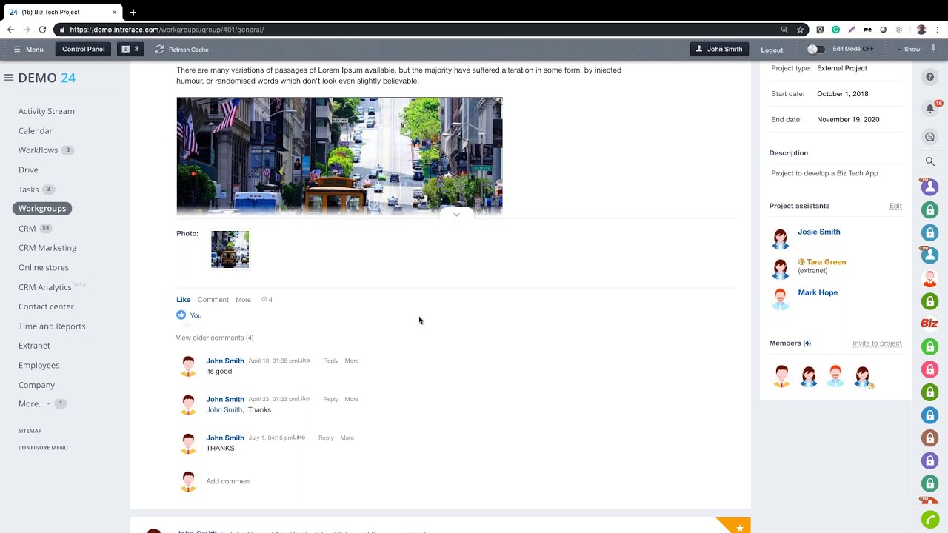Click the Add comment field
The height and width of the screenshot is (533, 948).
[x=228, y=481]
